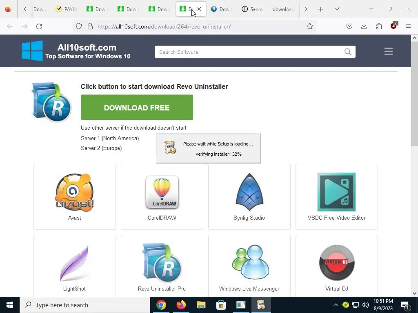This screenshot has height=313, width=418.
Task: Open the Synfig Studio software card
Action: (249, 197)
